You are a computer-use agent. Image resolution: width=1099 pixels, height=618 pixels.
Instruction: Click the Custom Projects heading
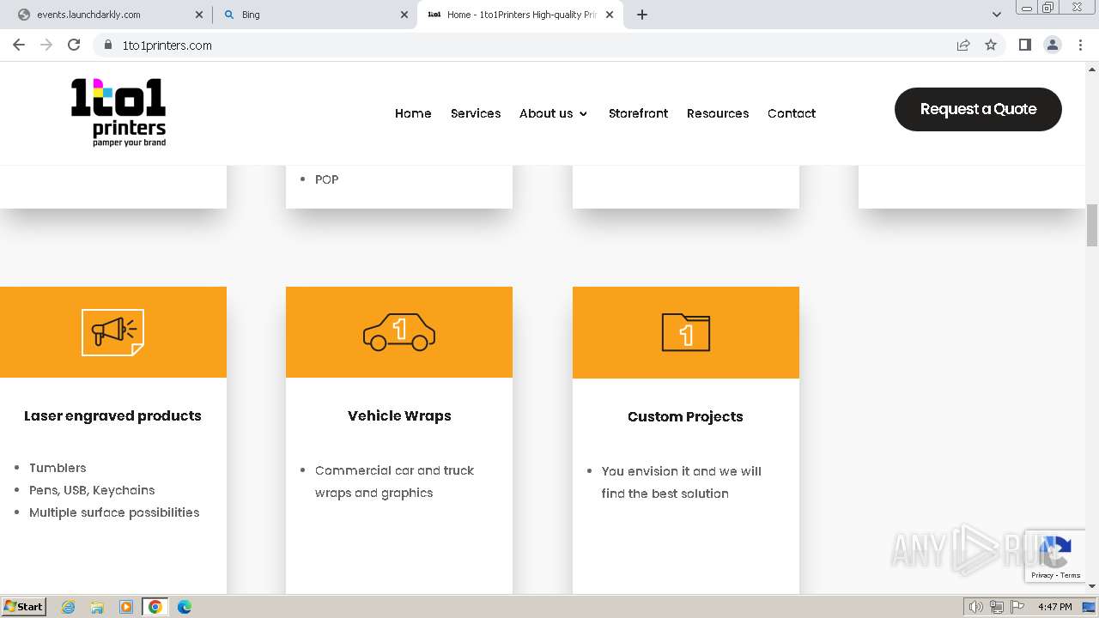click(x=685, y=416)
